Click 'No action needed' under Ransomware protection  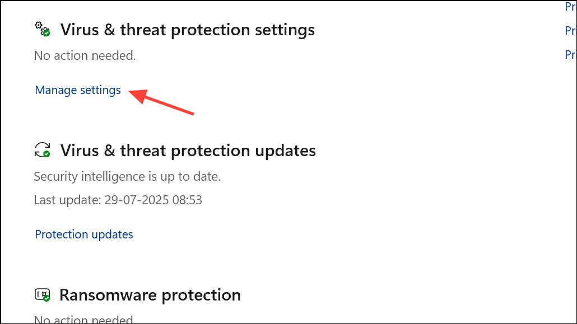pos(83,319)
